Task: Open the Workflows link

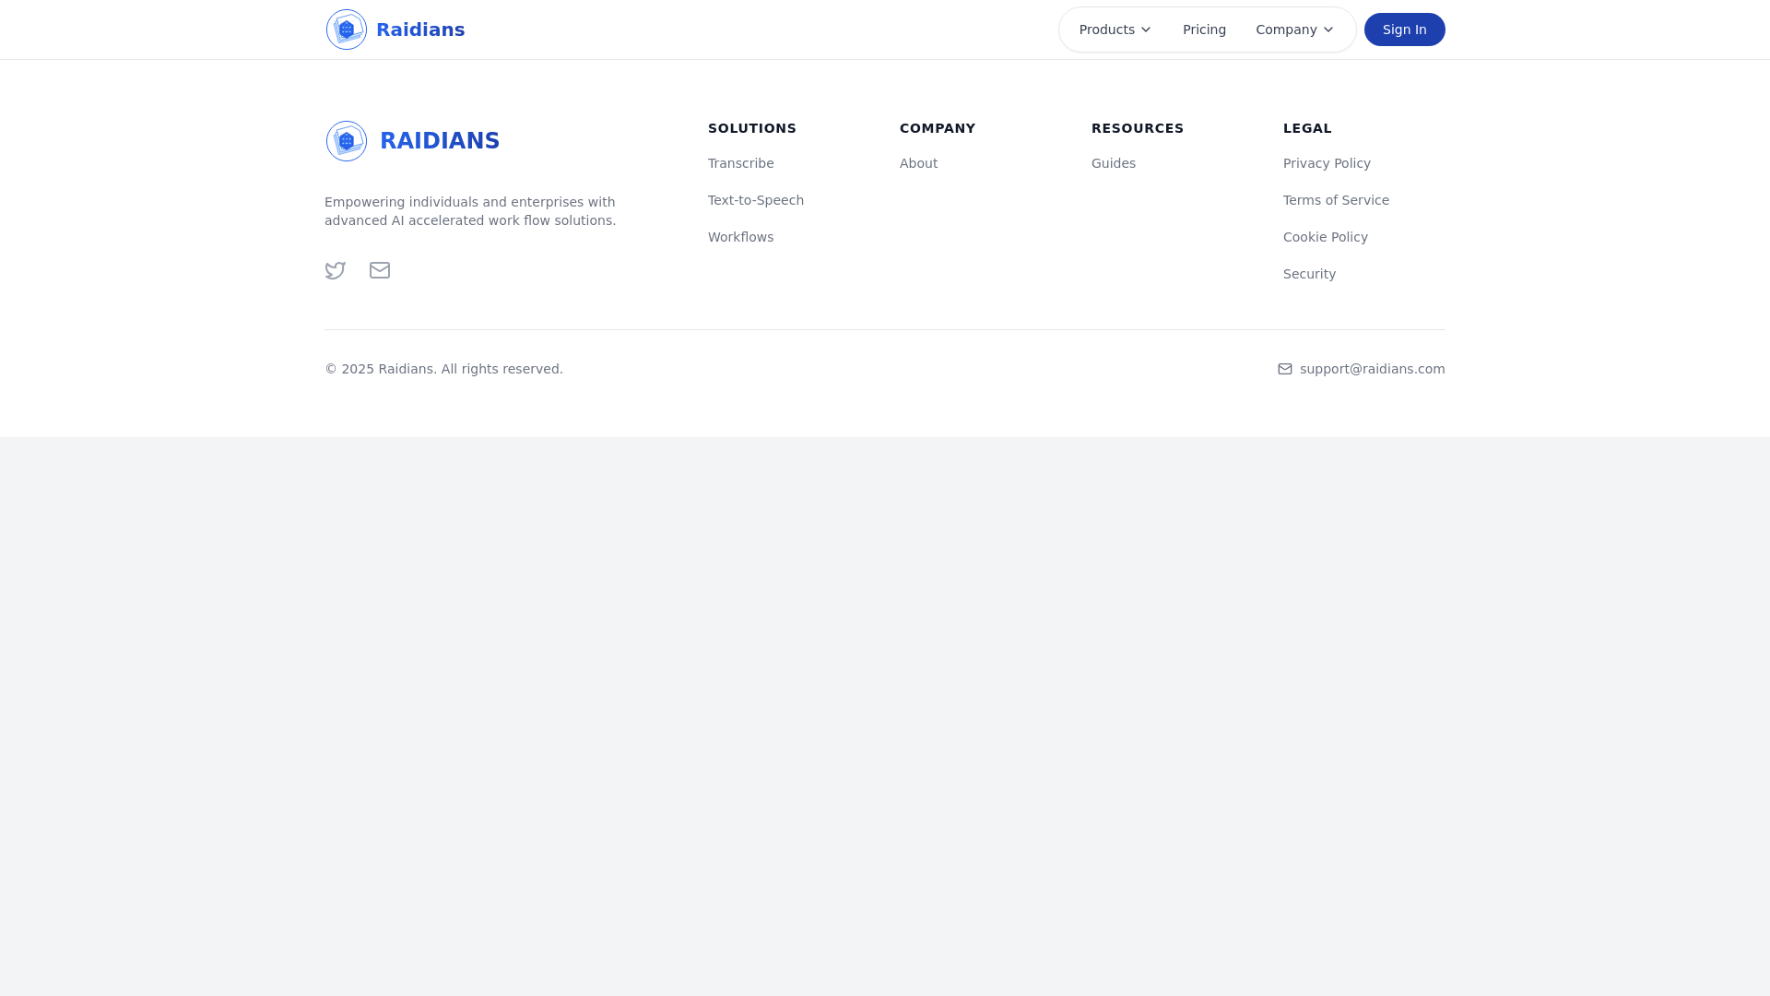Action: coord(741,237)
